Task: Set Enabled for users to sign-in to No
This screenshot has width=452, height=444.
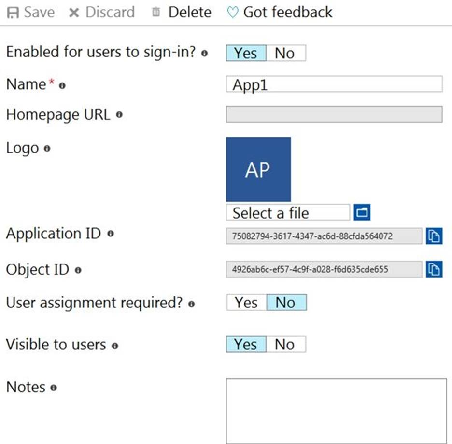Action: click(285, 53)
